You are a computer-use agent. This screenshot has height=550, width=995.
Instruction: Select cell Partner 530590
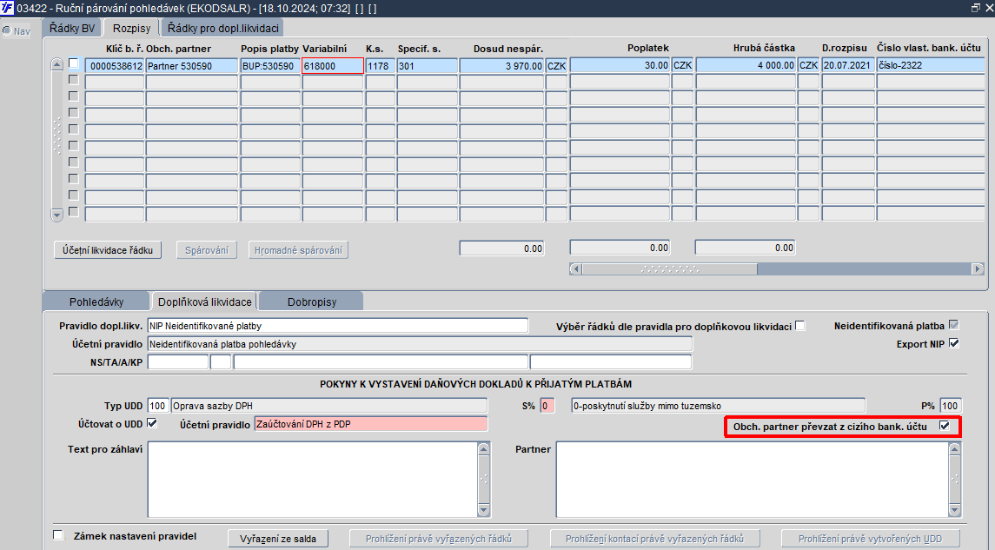tap(192, 65)
